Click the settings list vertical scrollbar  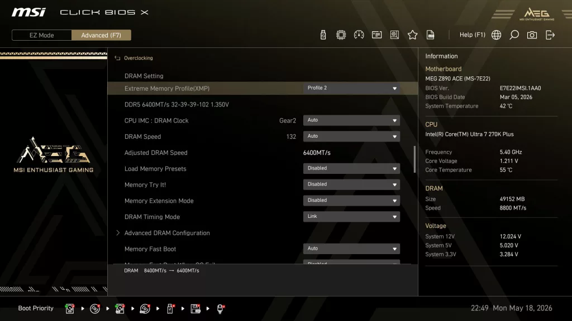point(414,159)
